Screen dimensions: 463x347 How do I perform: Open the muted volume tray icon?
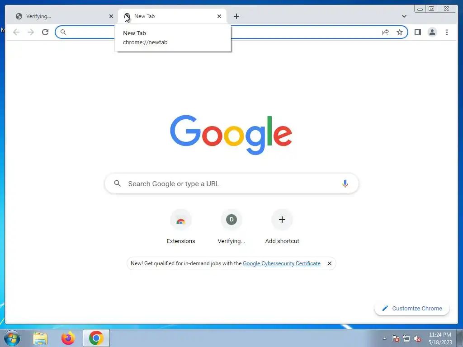click(417, 338)
